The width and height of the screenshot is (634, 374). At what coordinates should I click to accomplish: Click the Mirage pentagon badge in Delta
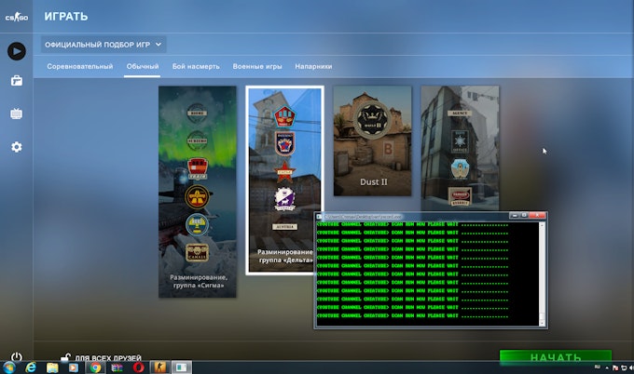point(284,116)
